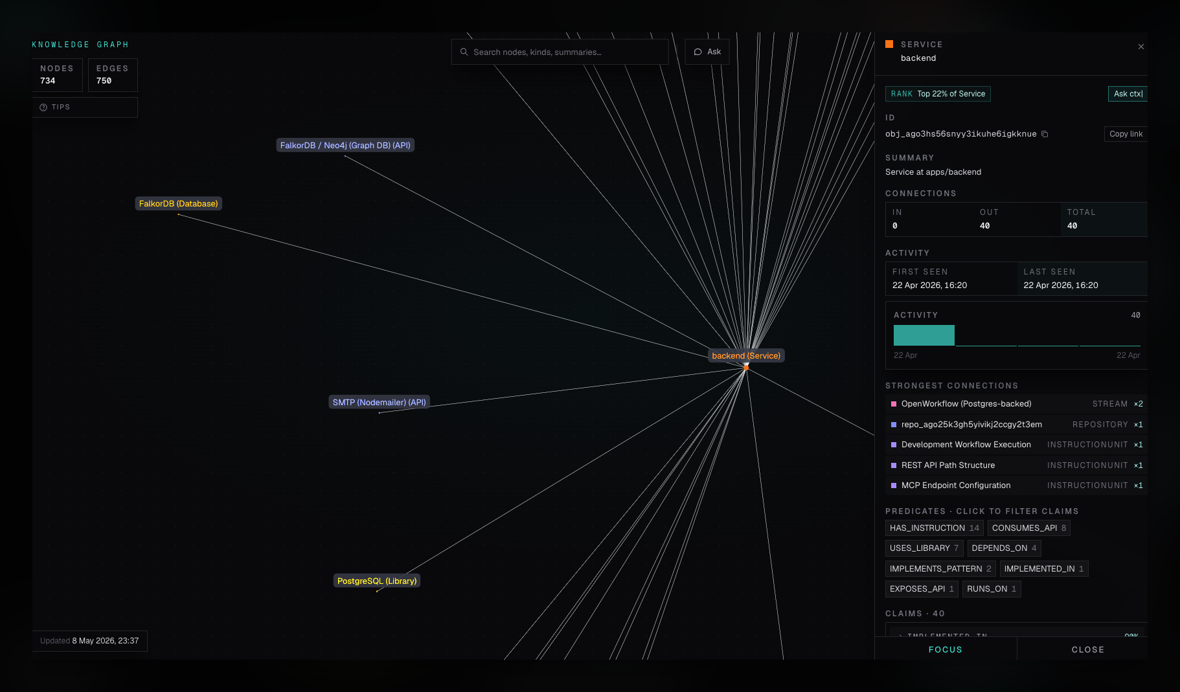This screenshot has height=692, width=1180.
Task: Click the Copy link button
Action: click(x=1126, y=134)
